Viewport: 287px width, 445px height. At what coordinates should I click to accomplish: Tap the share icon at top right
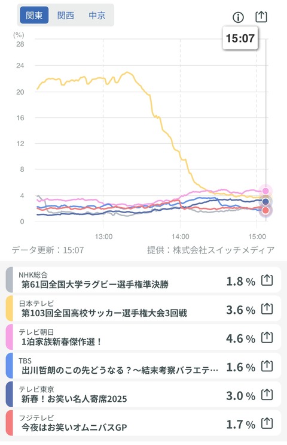[261, 17]
